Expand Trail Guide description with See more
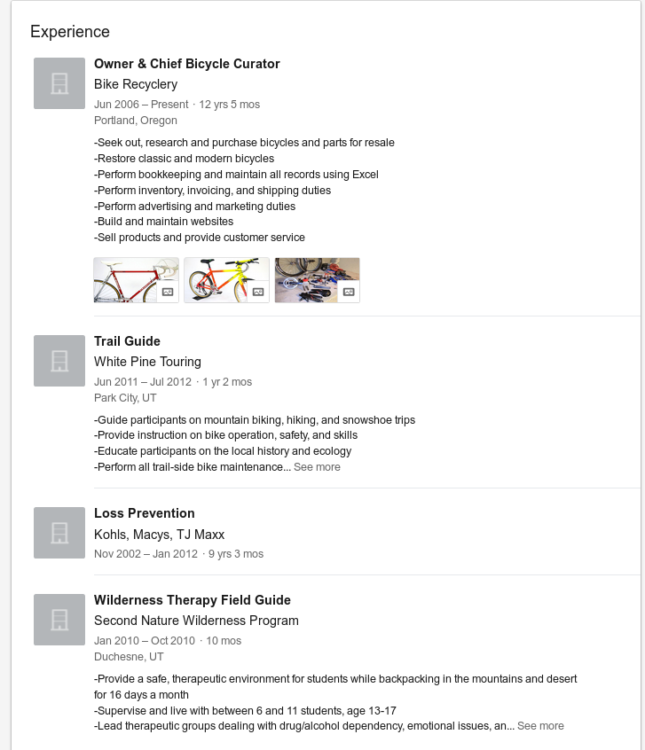Screen dimensions: 645x750 [317, 467]
